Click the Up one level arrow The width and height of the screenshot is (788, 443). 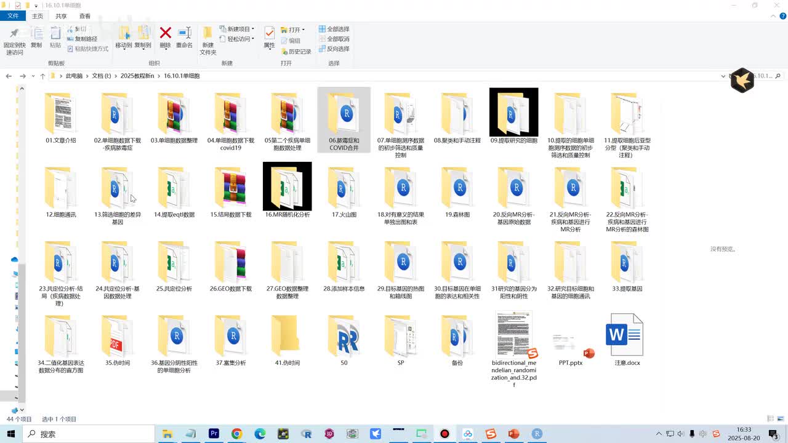pyautogui.click(x=42, y=76)
